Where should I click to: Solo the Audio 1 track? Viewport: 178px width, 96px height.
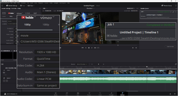click(x=4, y=81)
